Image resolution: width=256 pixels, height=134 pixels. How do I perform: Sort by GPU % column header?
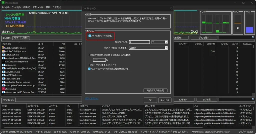(x=222, y=44)
